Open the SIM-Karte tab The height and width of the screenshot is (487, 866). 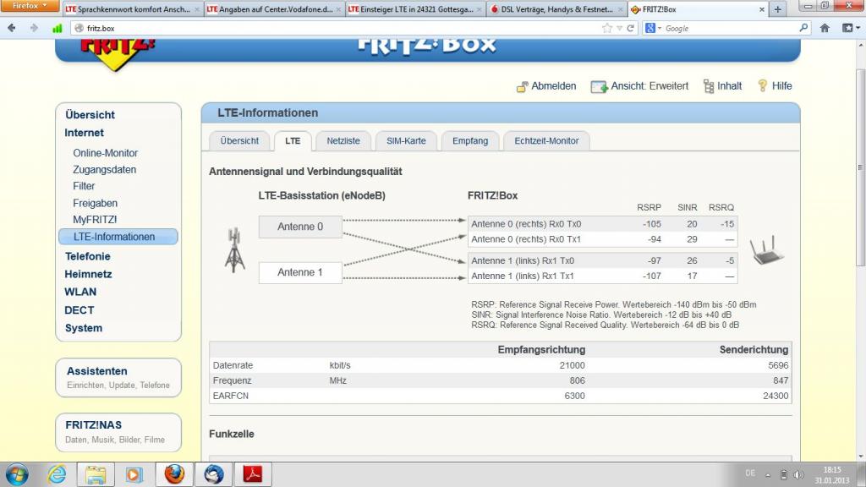406,141
